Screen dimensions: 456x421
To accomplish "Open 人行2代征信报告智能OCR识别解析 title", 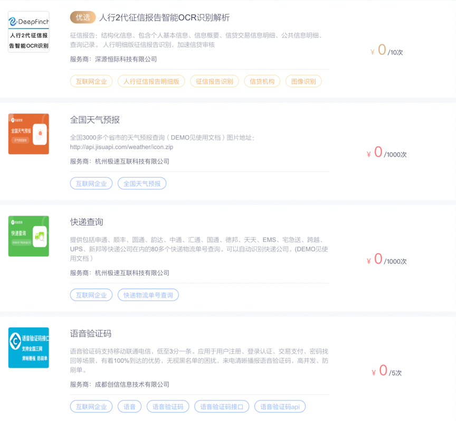I will coord(164,18).
